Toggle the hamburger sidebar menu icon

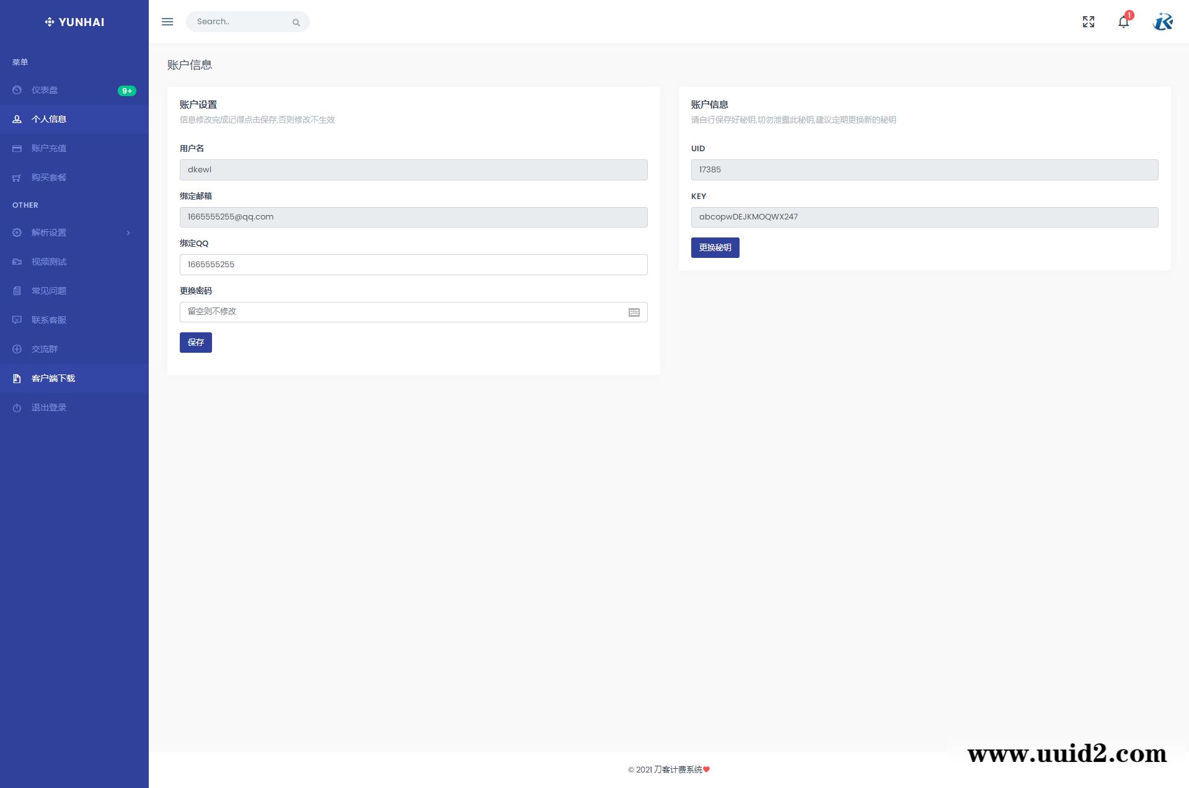167,22
